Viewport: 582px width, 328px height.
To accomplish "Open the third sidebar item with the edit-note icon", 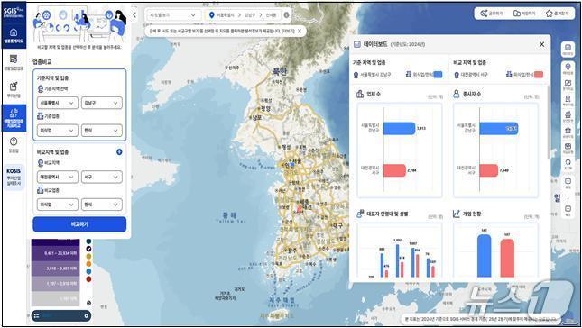I will pyautogui.click(x=14, y=90).
